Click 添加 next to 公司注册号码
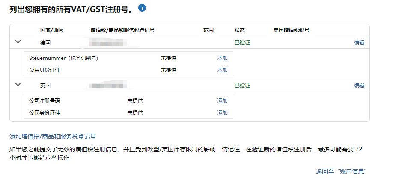The height and width of the screenshot is (183, 420). [222, 100]
